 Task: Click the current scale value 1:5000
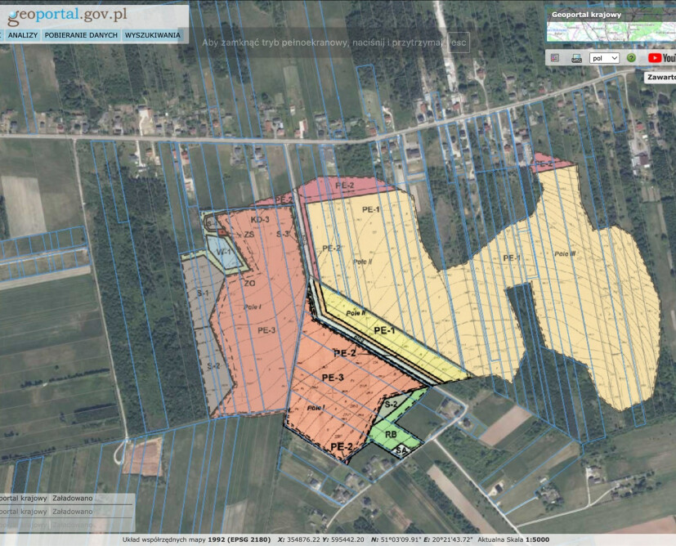point(536,539)
